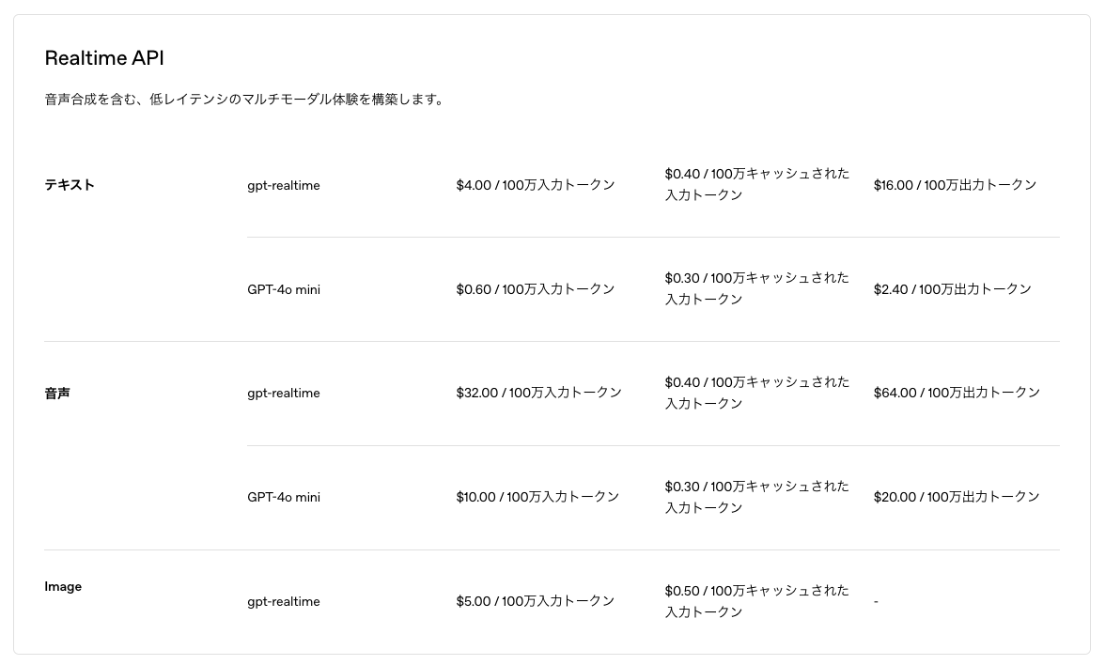
Task: Click gpt-realtime in the テキスト row
Action: [x=284, y=185]
